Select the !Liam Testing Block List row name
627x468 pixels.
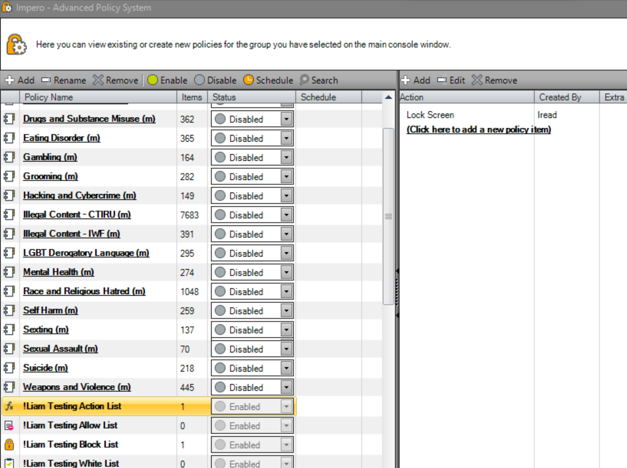tap(71, 444)
